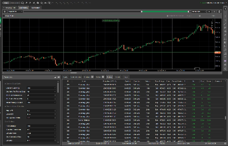228x146 pixels.
Task: Open the timeframe dropdown showing h1
Action: pos(41,130)
